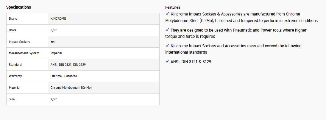Click the Specifications heading

pos(18,7)
